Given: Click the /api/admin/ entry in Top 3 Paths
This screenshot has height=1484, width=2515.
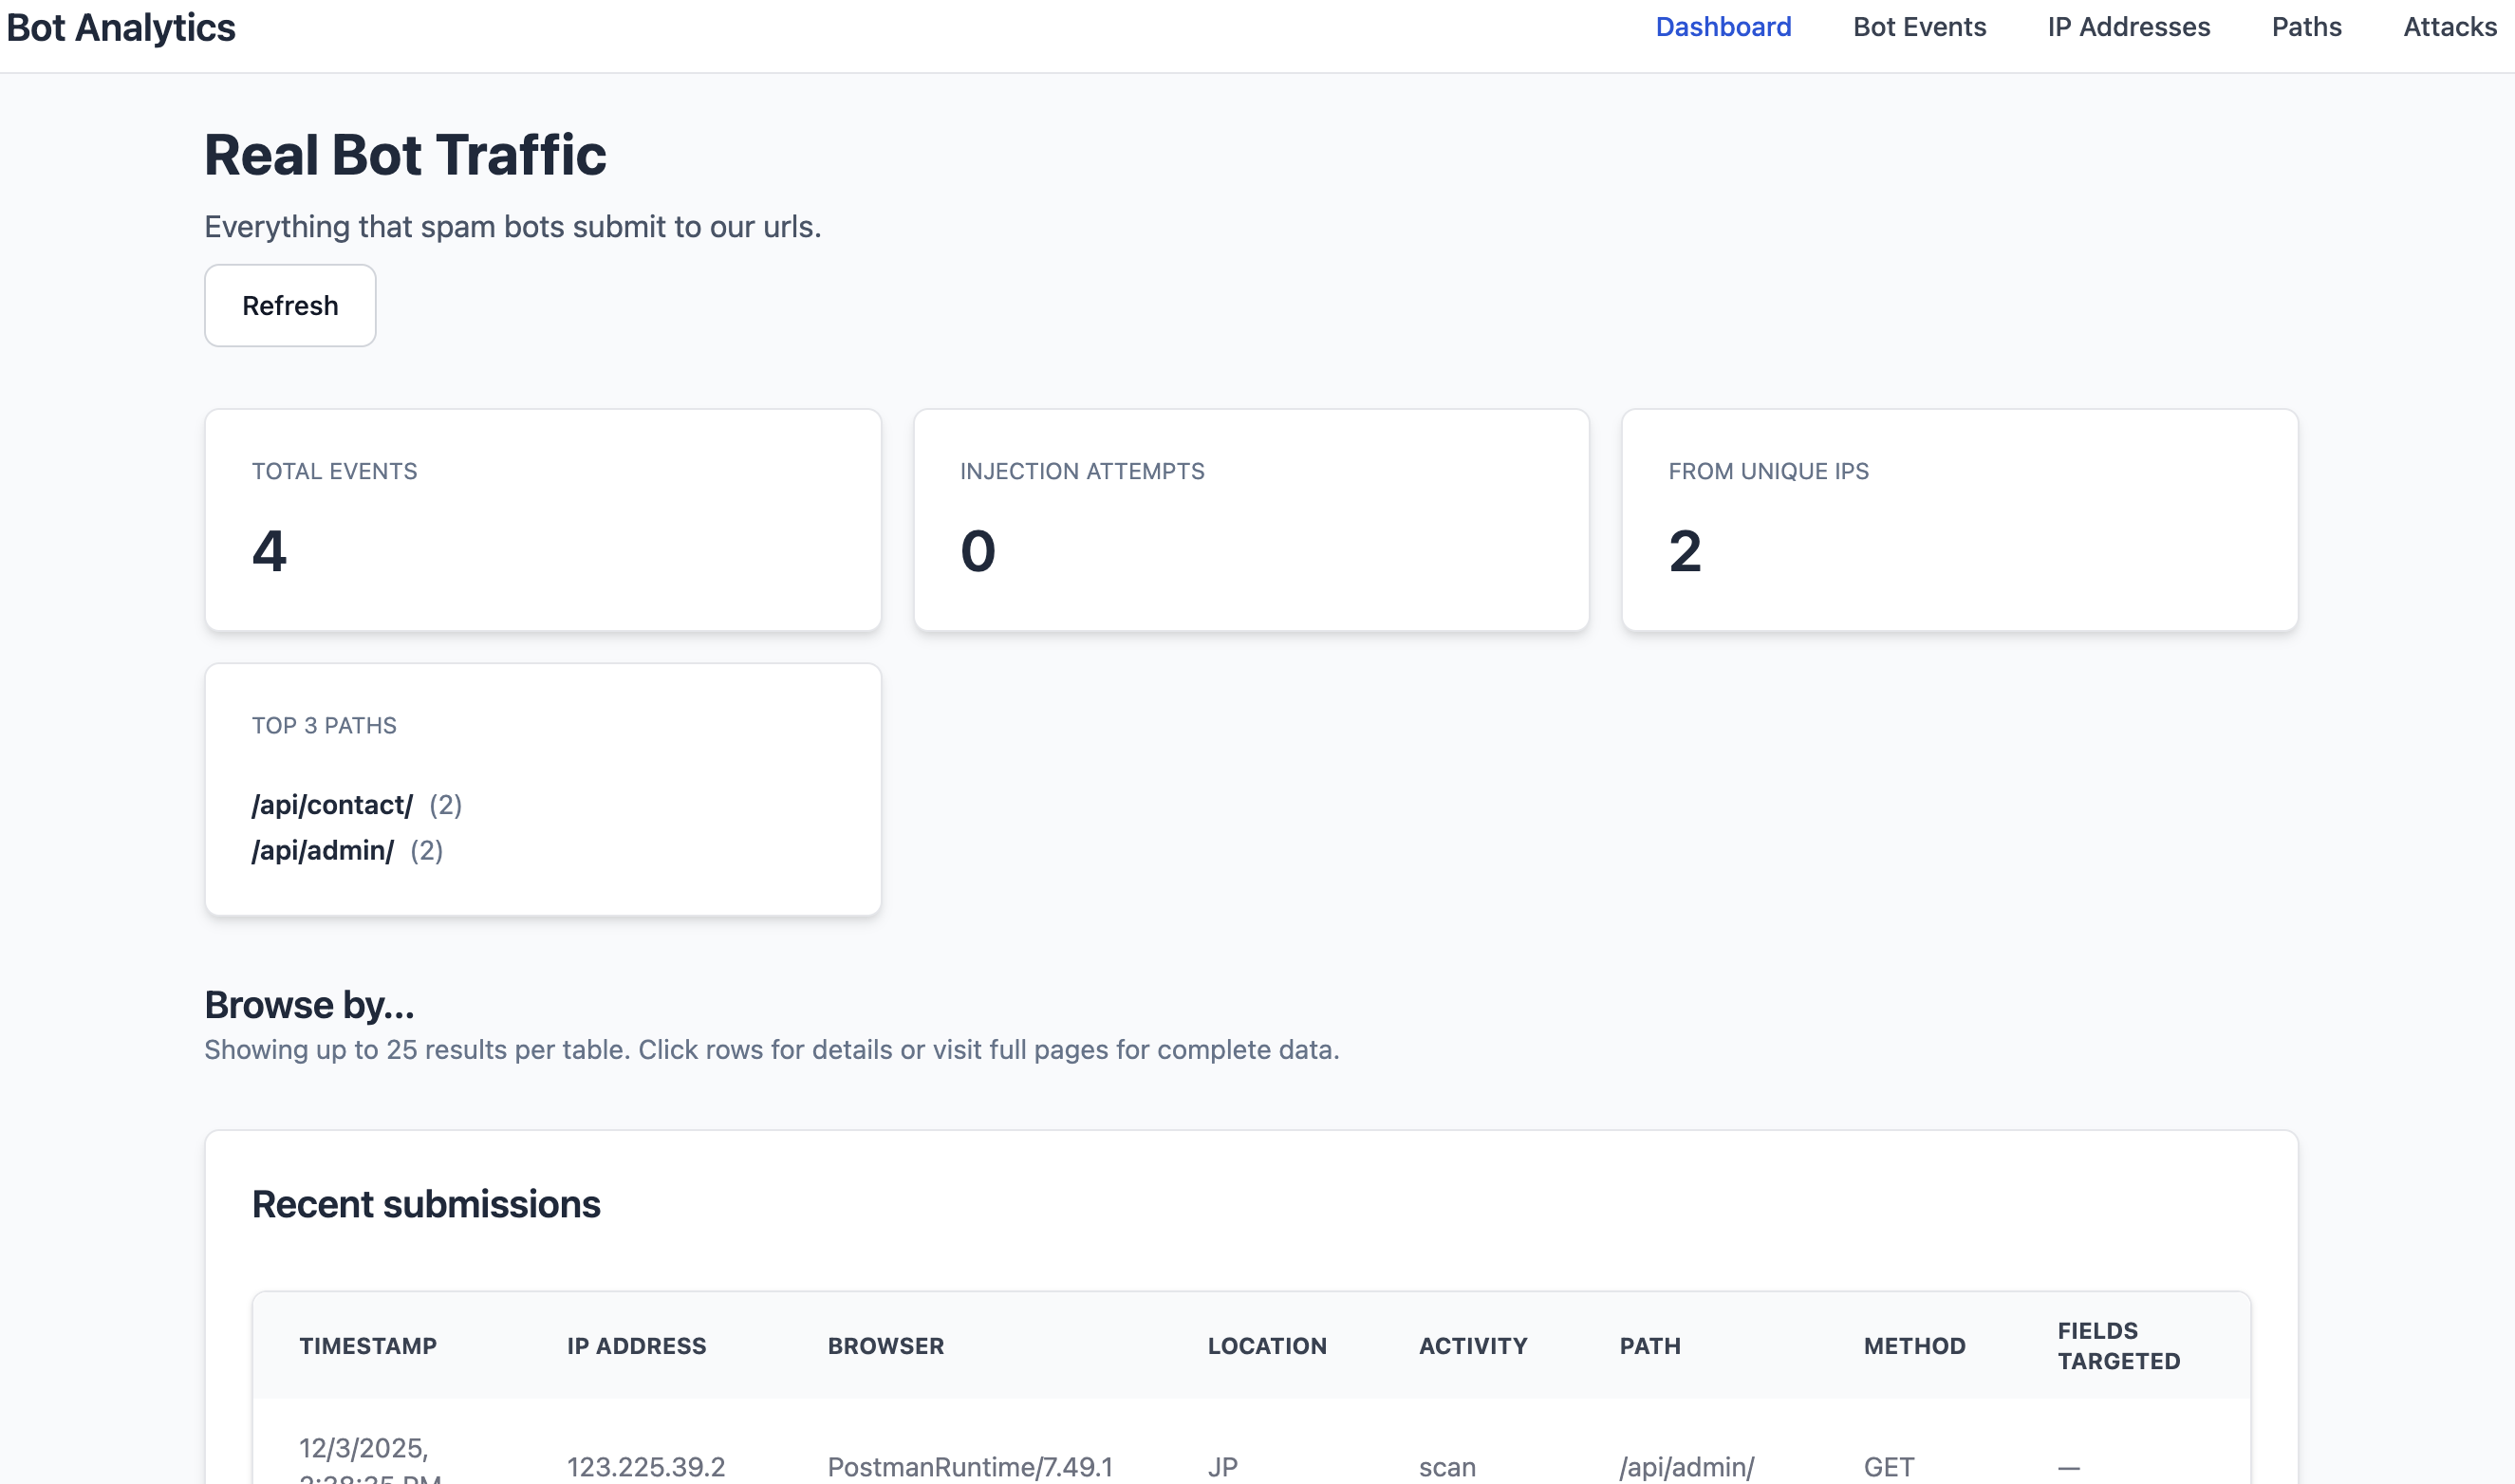Looking at the screenshot, I should (x=323, y=850).
